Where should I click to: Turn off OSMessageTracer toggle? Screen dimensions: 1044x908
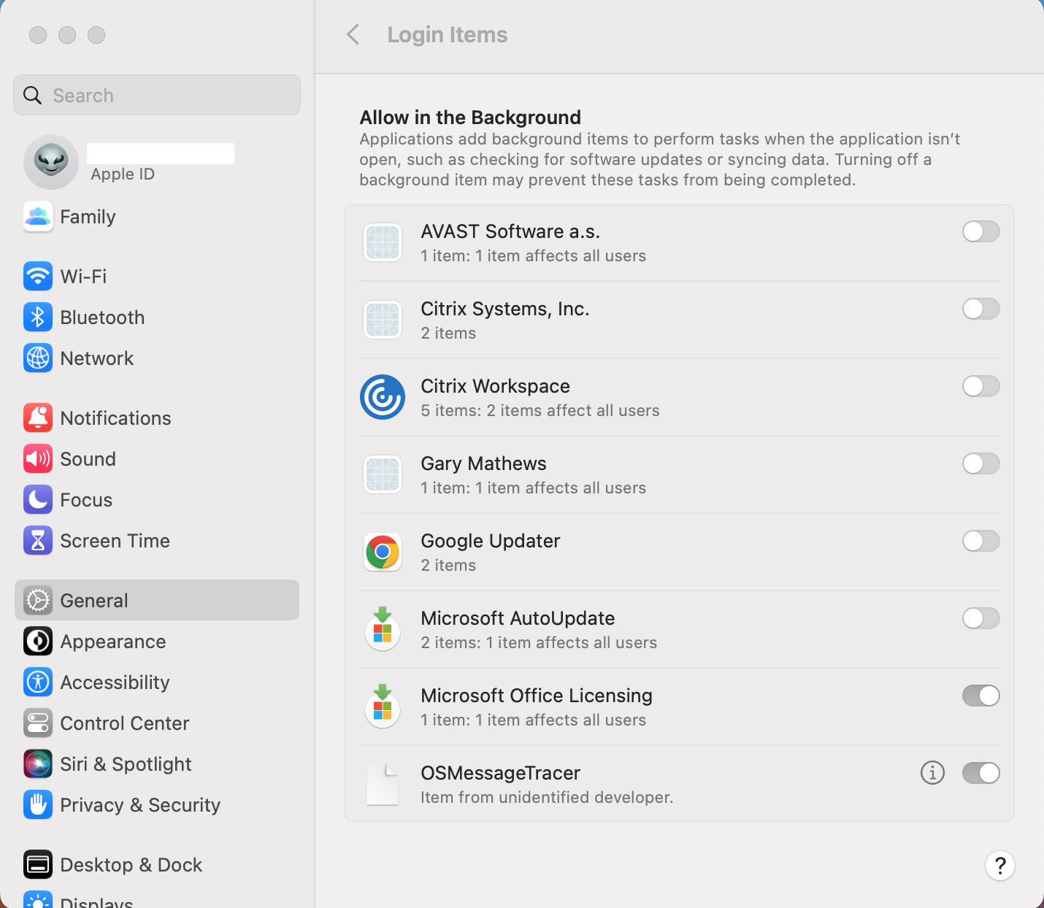(981, 773)
